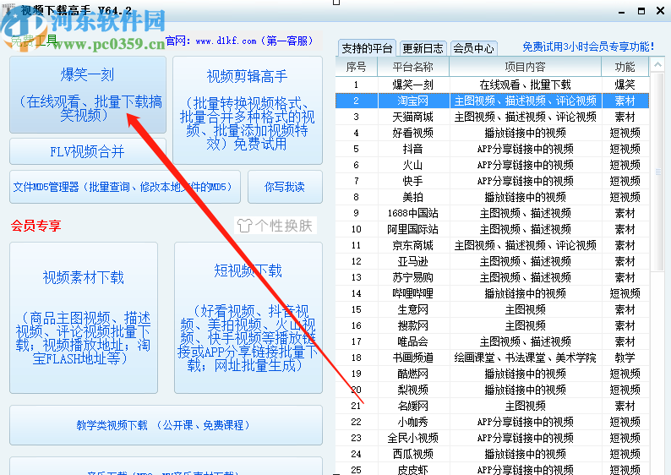
Task: Click 个性换肤 skin change button
Action: 275,225
